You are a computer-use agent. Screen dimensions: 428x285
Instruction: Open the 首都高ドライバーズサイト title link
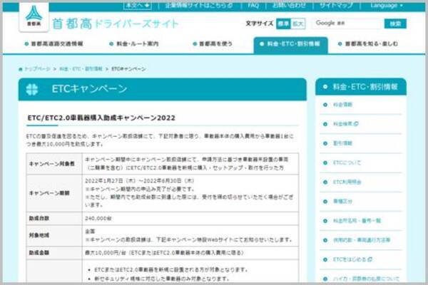click(x=115, y=24)
